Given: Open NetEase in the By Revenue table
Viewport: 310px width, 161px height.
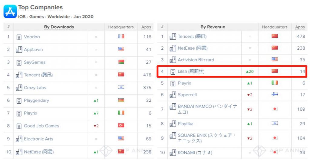Looking at the screenshot, I should pos(193,48).
